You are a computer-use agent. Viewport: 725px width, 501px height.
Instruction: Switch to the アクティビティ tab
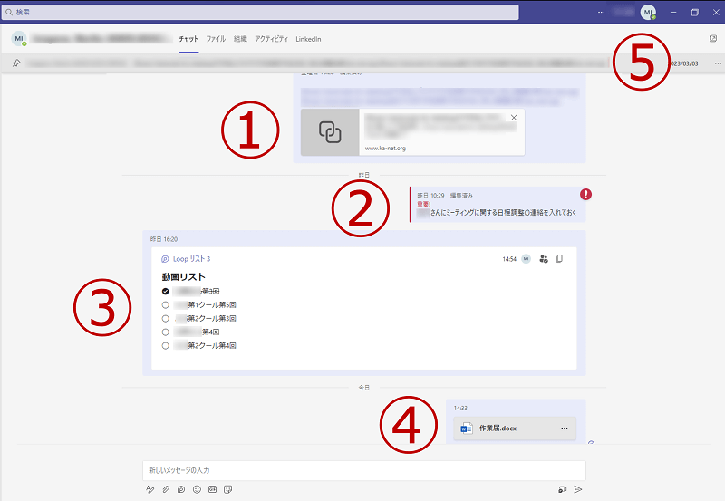click(272, 40)
